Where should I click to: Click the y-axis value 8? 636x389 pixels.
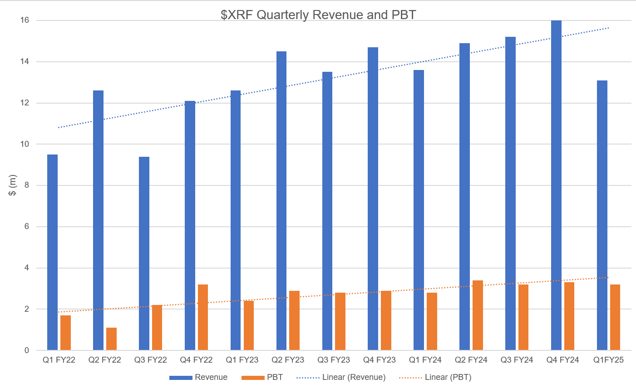[x=27, y=185]
